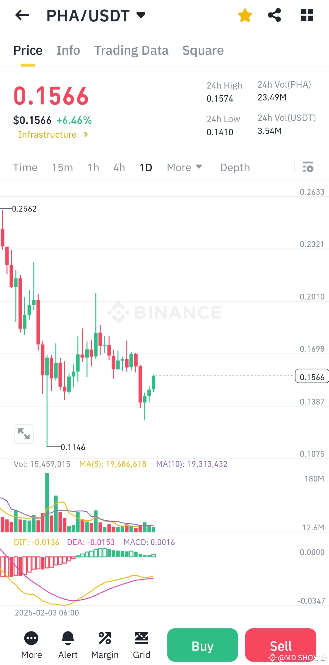The height and width of the screenshot is (665, 329).
Task: Open the Infrastructure category chevron
Action: pos(86,134)
